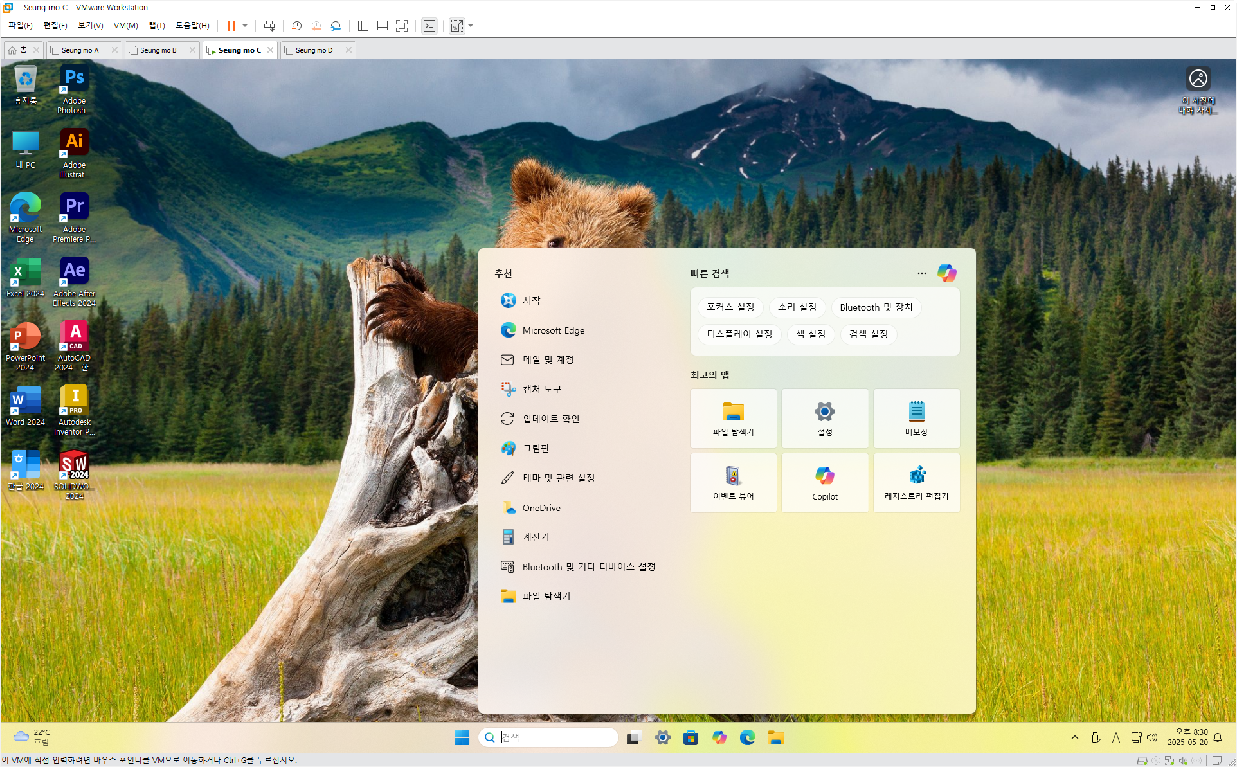
Task: Click the console view toolbar icon
Action: [429, 26]
